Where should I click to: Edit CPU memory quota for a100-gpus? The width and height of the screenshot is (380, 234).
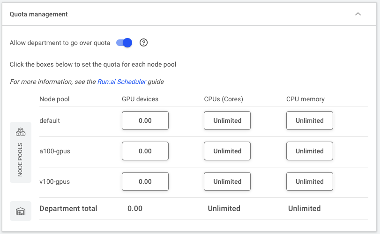tap(309, 151)
